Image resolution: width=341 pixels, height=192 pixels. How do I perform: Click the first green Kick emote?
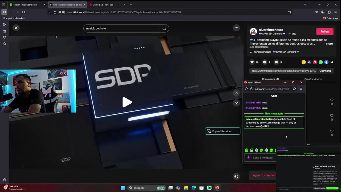[x=246, y=150]
